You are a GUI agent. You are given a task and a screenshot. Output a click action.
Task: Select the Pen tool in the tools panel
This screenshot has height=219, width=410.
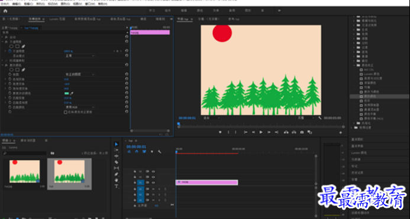117,174
